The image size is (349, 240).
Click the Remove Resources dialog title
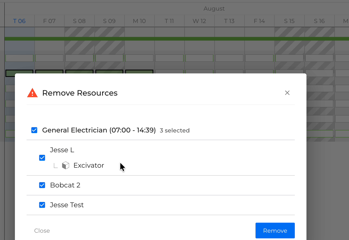pyautogui.click(x=80, y=93)
